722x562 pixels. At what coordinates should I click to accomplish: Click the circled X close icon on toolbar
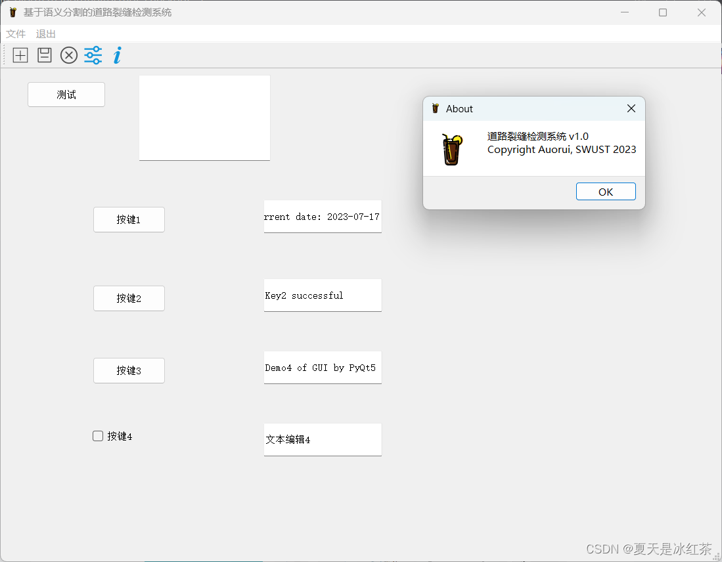click(x=68, y=55)
